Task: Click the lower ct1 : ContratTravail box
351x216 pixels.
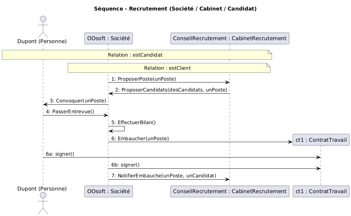Action: 321,191
